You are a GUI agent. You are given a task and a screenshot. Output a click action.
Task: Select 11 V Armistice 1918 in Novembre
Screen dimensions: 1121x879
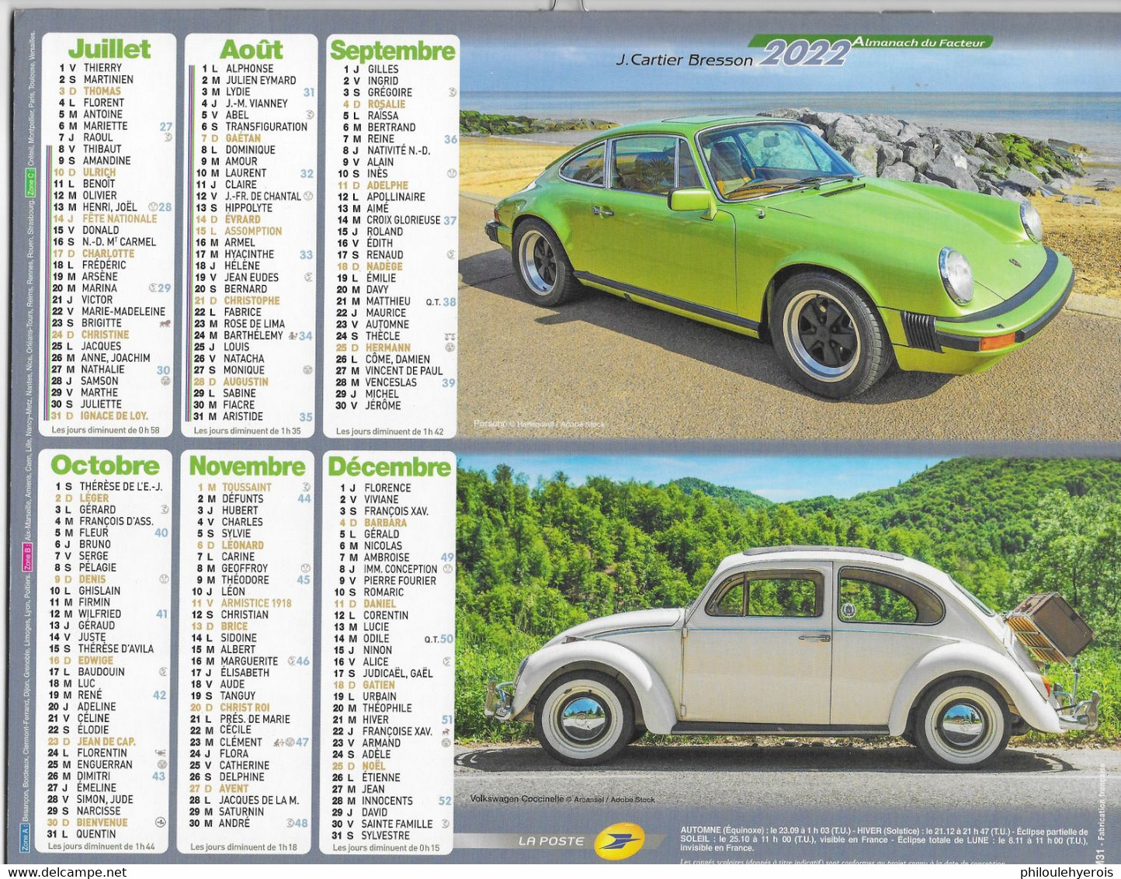(241, 603)
